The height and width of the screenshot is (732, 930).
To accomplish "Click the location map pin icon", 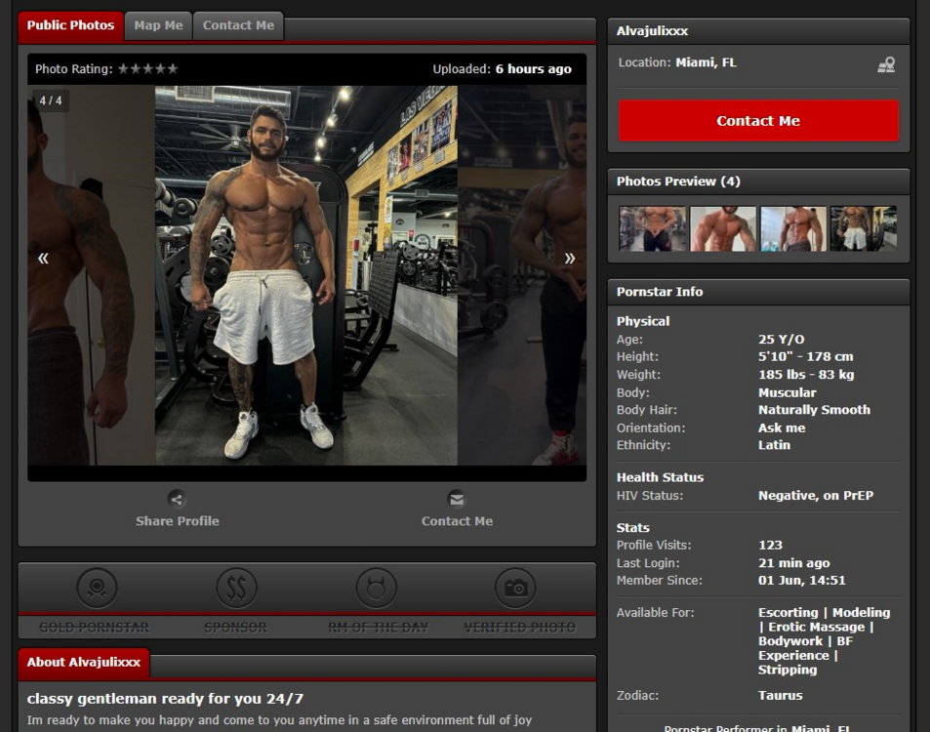I will (886, 64).
